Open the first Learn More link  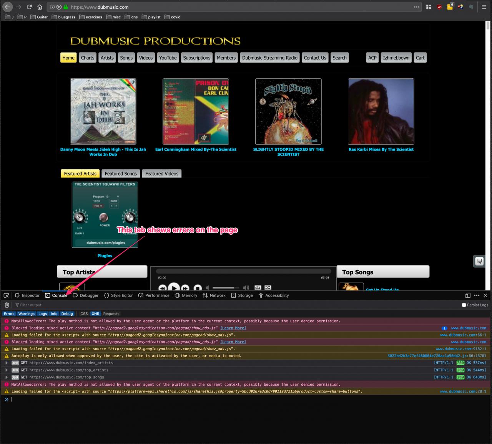[233, 328]
